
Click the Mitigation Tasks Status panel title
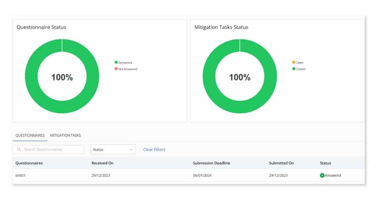tap(221, 27)
